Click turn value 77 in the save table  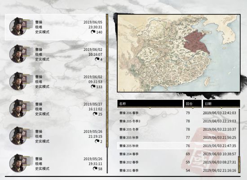point(188,138)
